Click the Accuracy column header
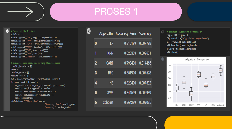The height and width of the screenshot is (129, 232). [145, 34]
